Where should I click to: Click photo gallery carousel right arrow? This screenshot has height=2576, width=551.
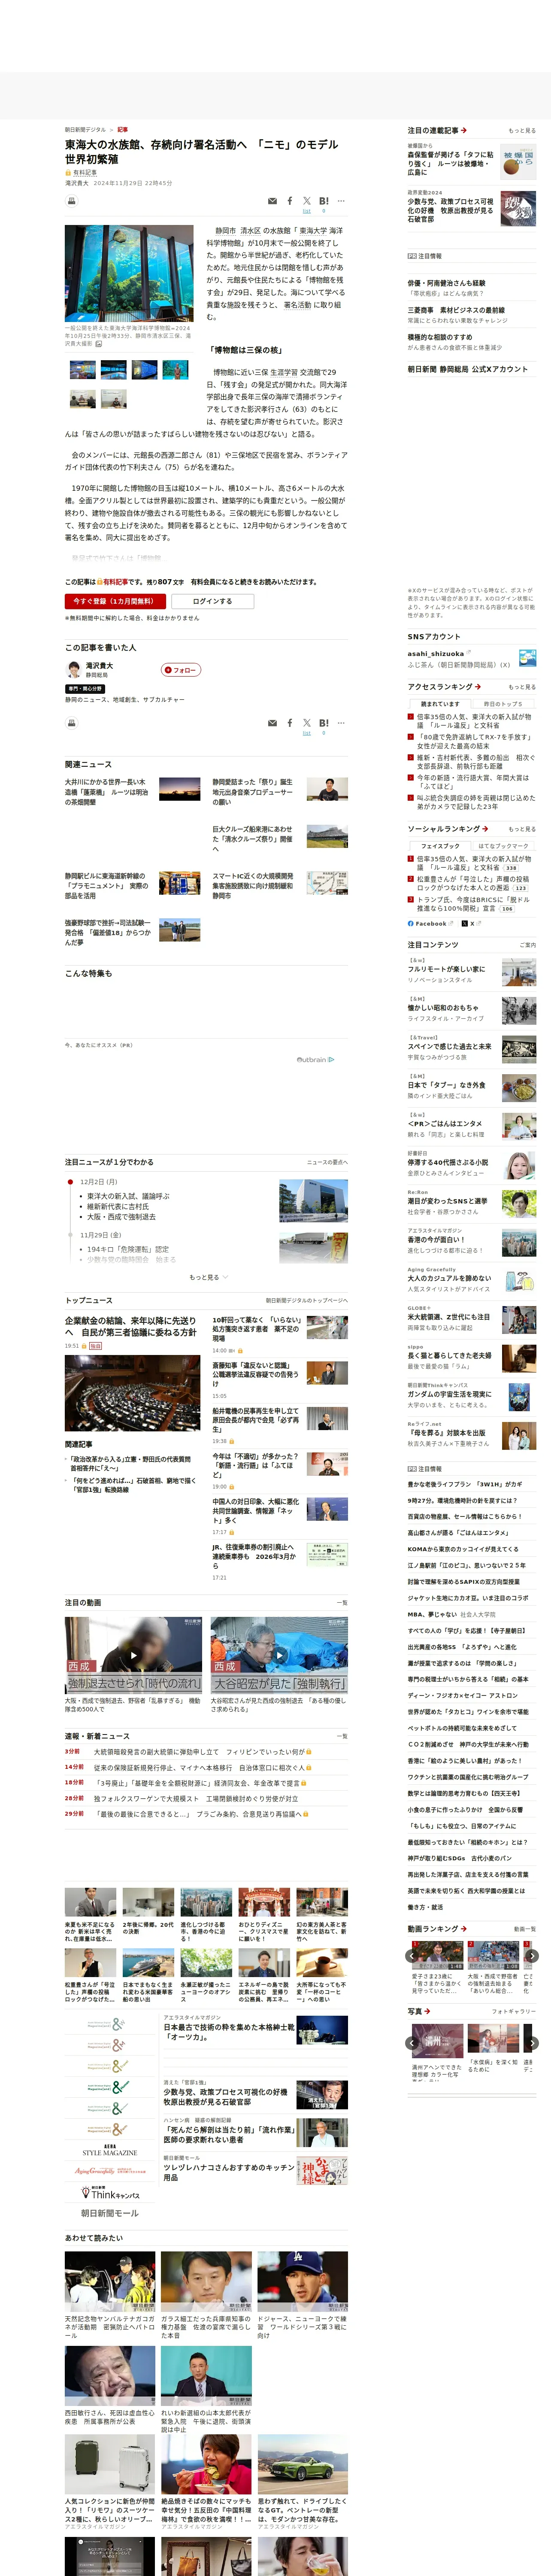click(x=532, y=2044)
